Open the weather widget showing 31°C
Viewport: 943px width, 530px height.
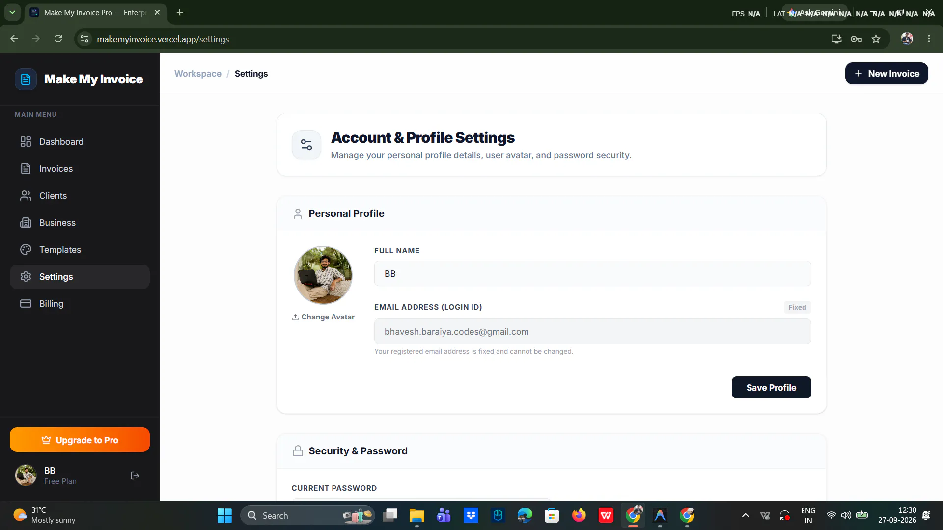click(x=44, y=515)
